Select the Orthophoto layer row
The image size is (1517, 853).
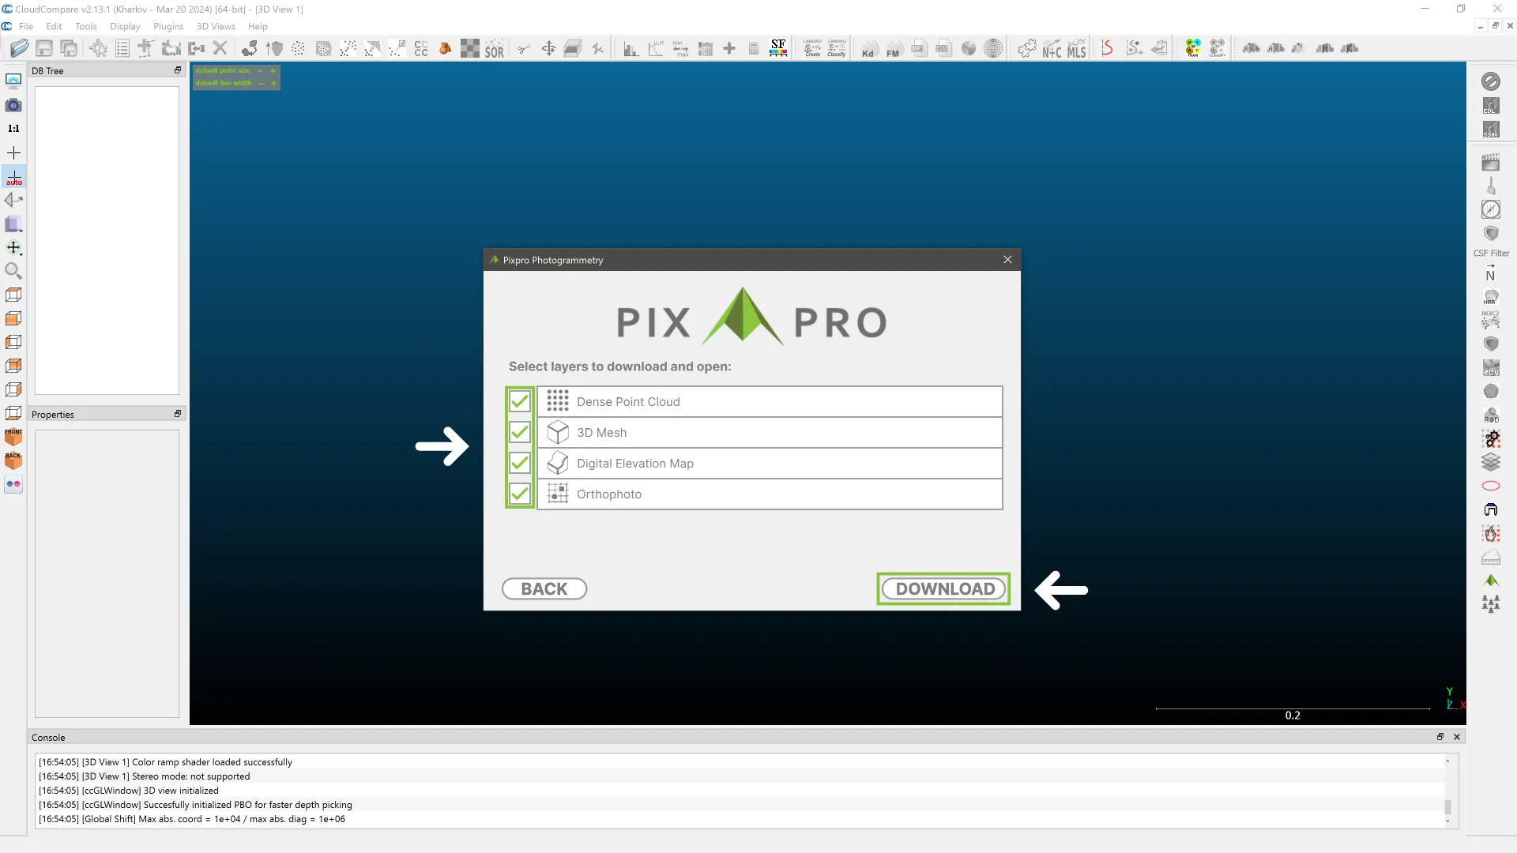pos(770,494)
